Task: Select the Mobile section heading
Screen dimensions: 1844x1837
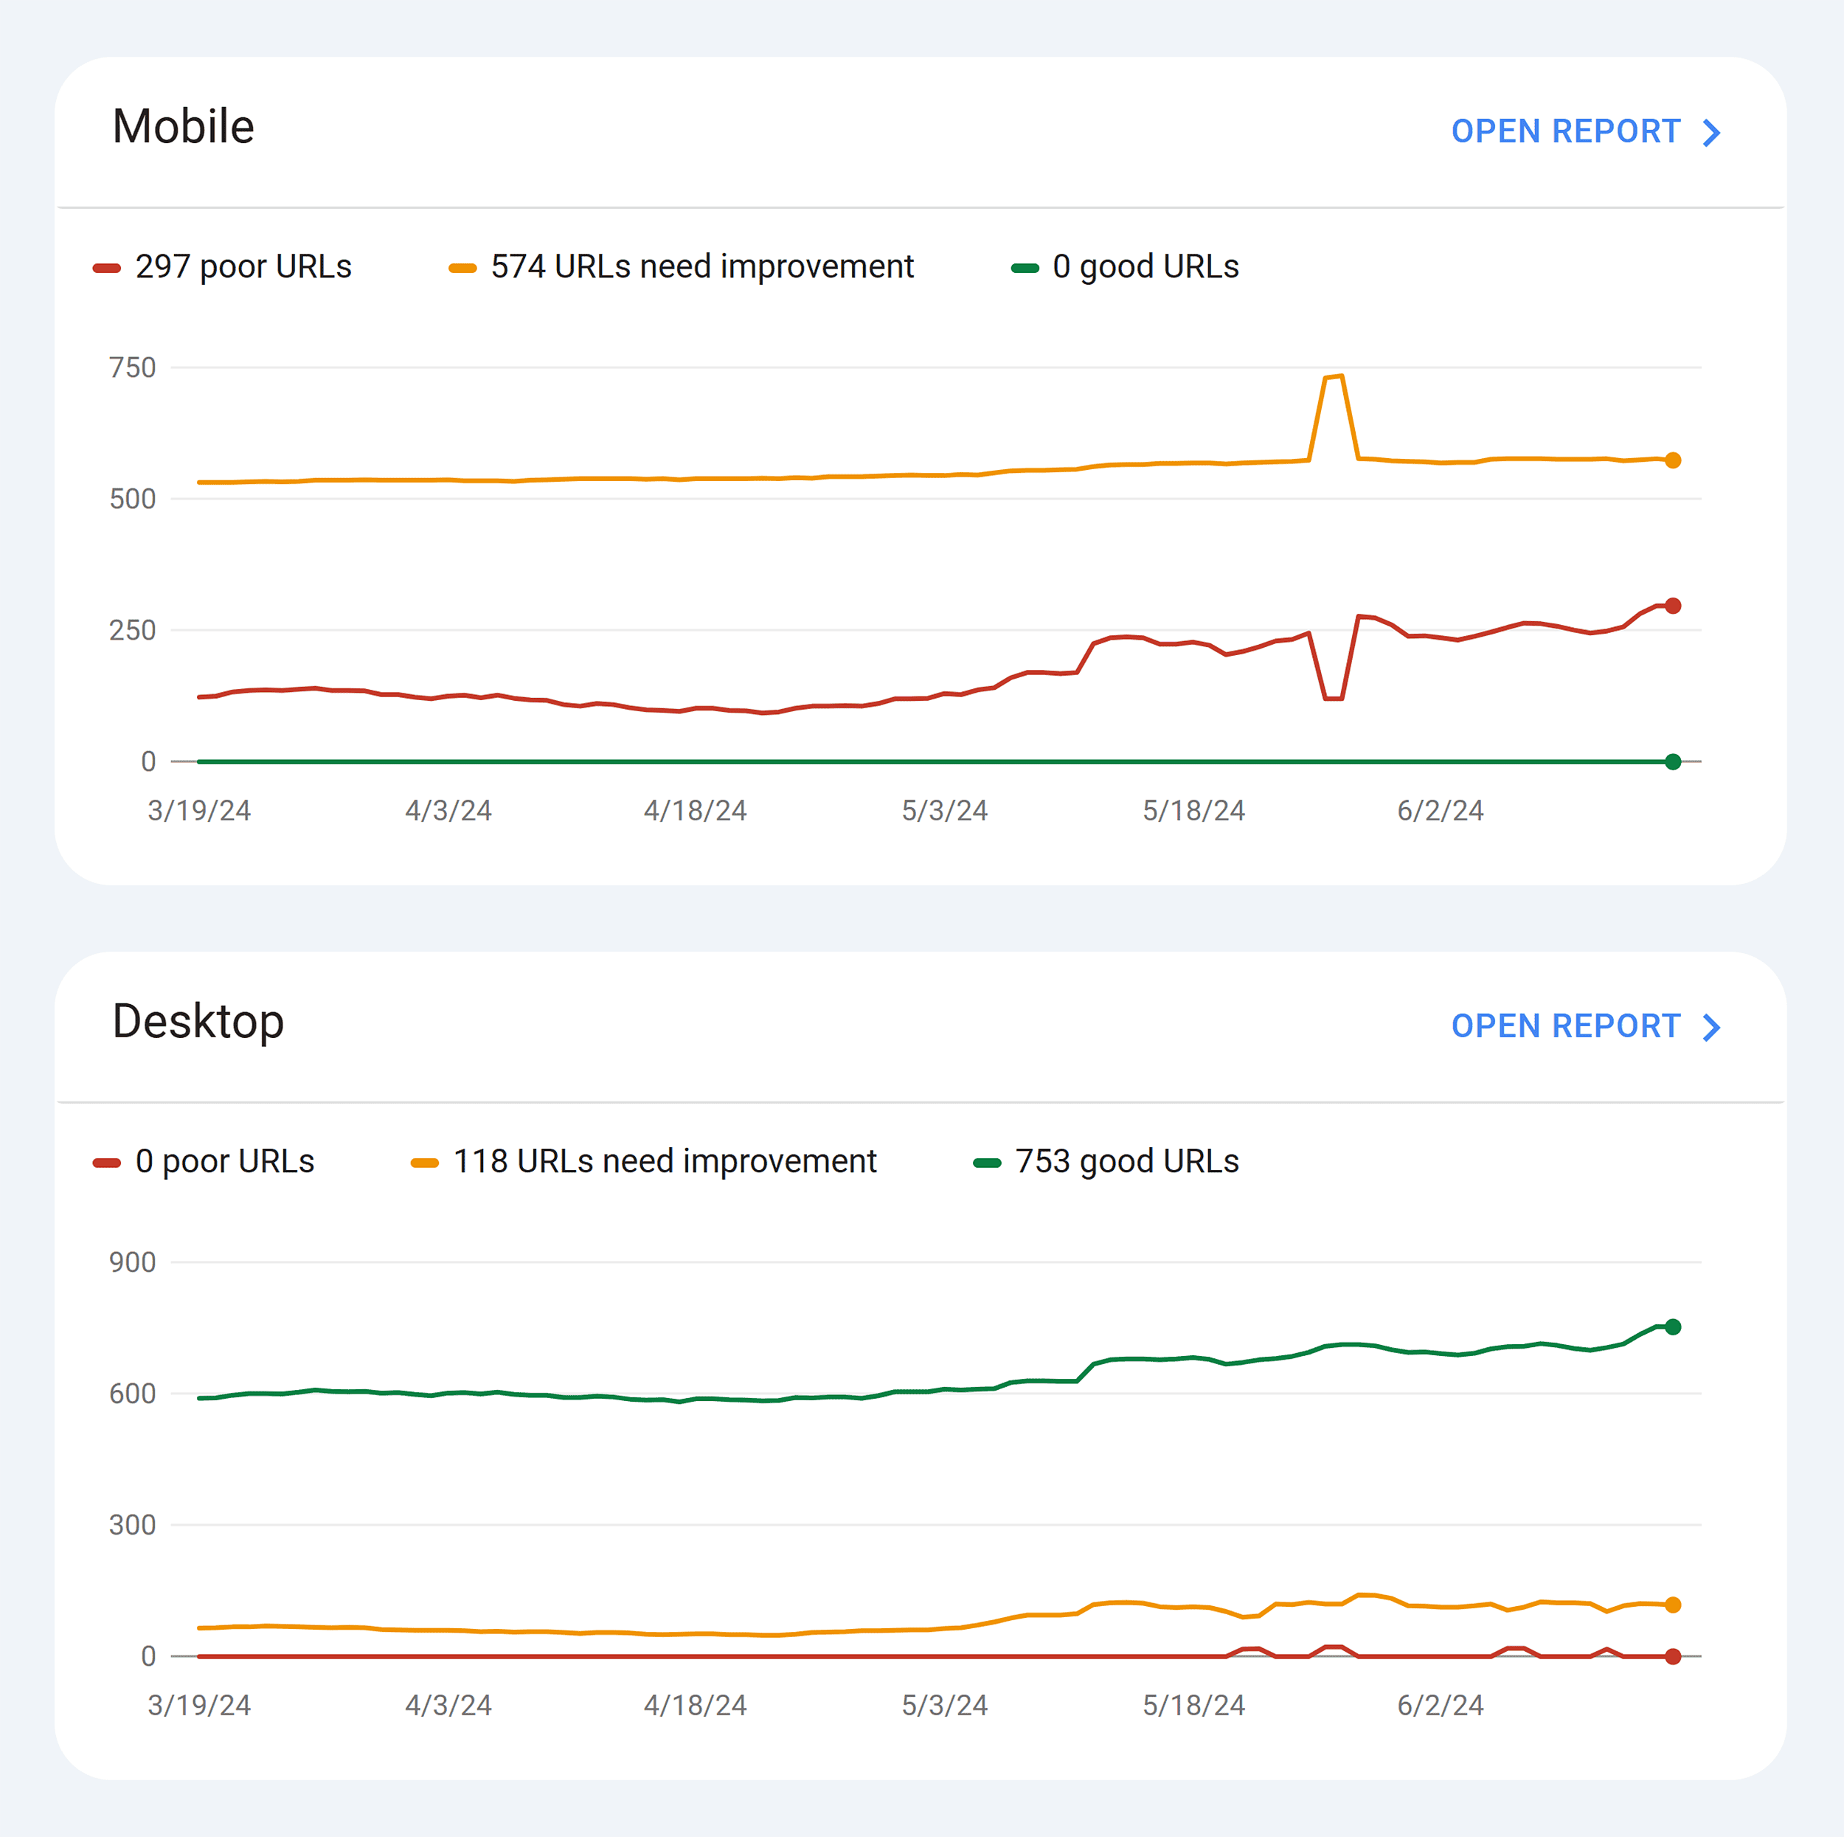Action: point(183,125)
